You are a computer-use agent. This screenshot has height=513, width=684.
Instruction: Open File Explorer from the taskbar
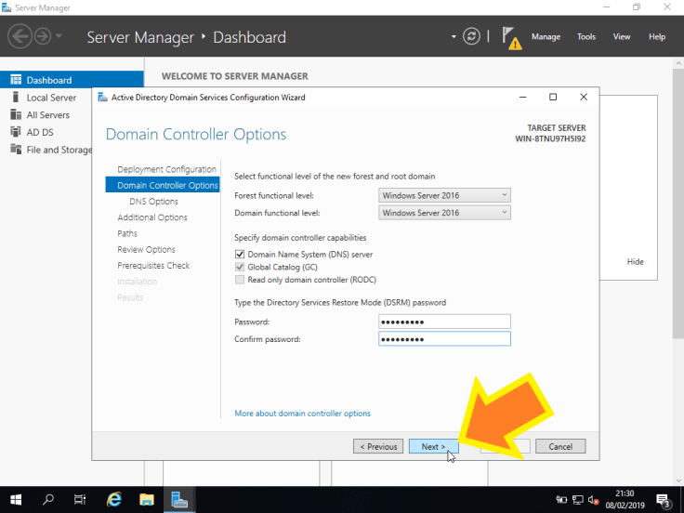pyautogui.click(x=147, y=499)
